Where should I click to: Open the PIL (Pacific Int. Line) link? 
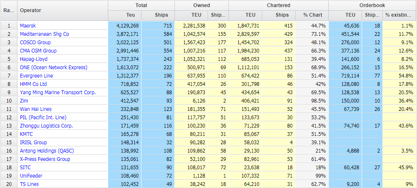point(43,117)
